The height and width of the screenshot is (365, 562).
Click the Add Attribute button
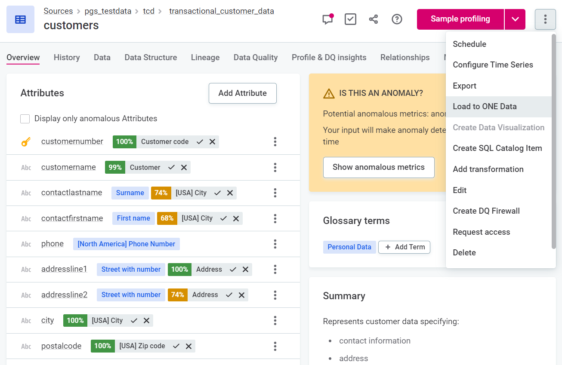tap(242, 93)
